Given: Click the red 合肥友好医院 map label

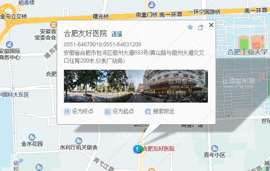Looking at the screenshot, I should 158,149.
